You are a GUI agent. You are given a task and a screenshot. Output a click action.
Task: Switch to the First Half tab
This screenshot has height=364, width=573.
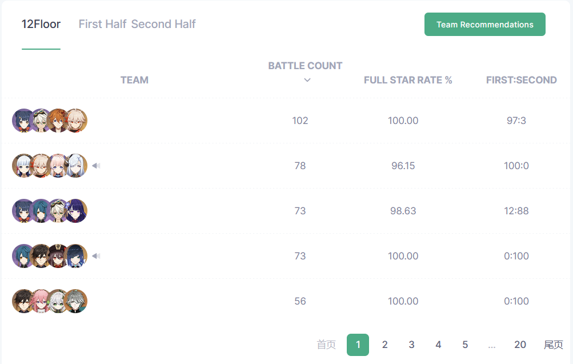(x=102, y=24)
